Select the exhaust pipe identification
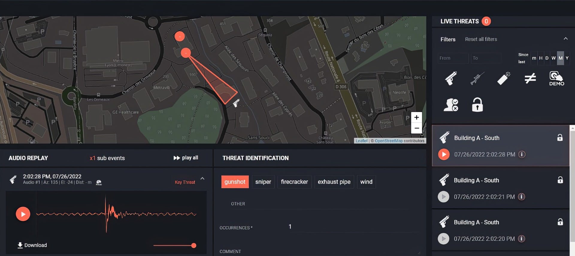Image resolution: width=575 pixels, height=256 pixels. [x=334, y=182]
